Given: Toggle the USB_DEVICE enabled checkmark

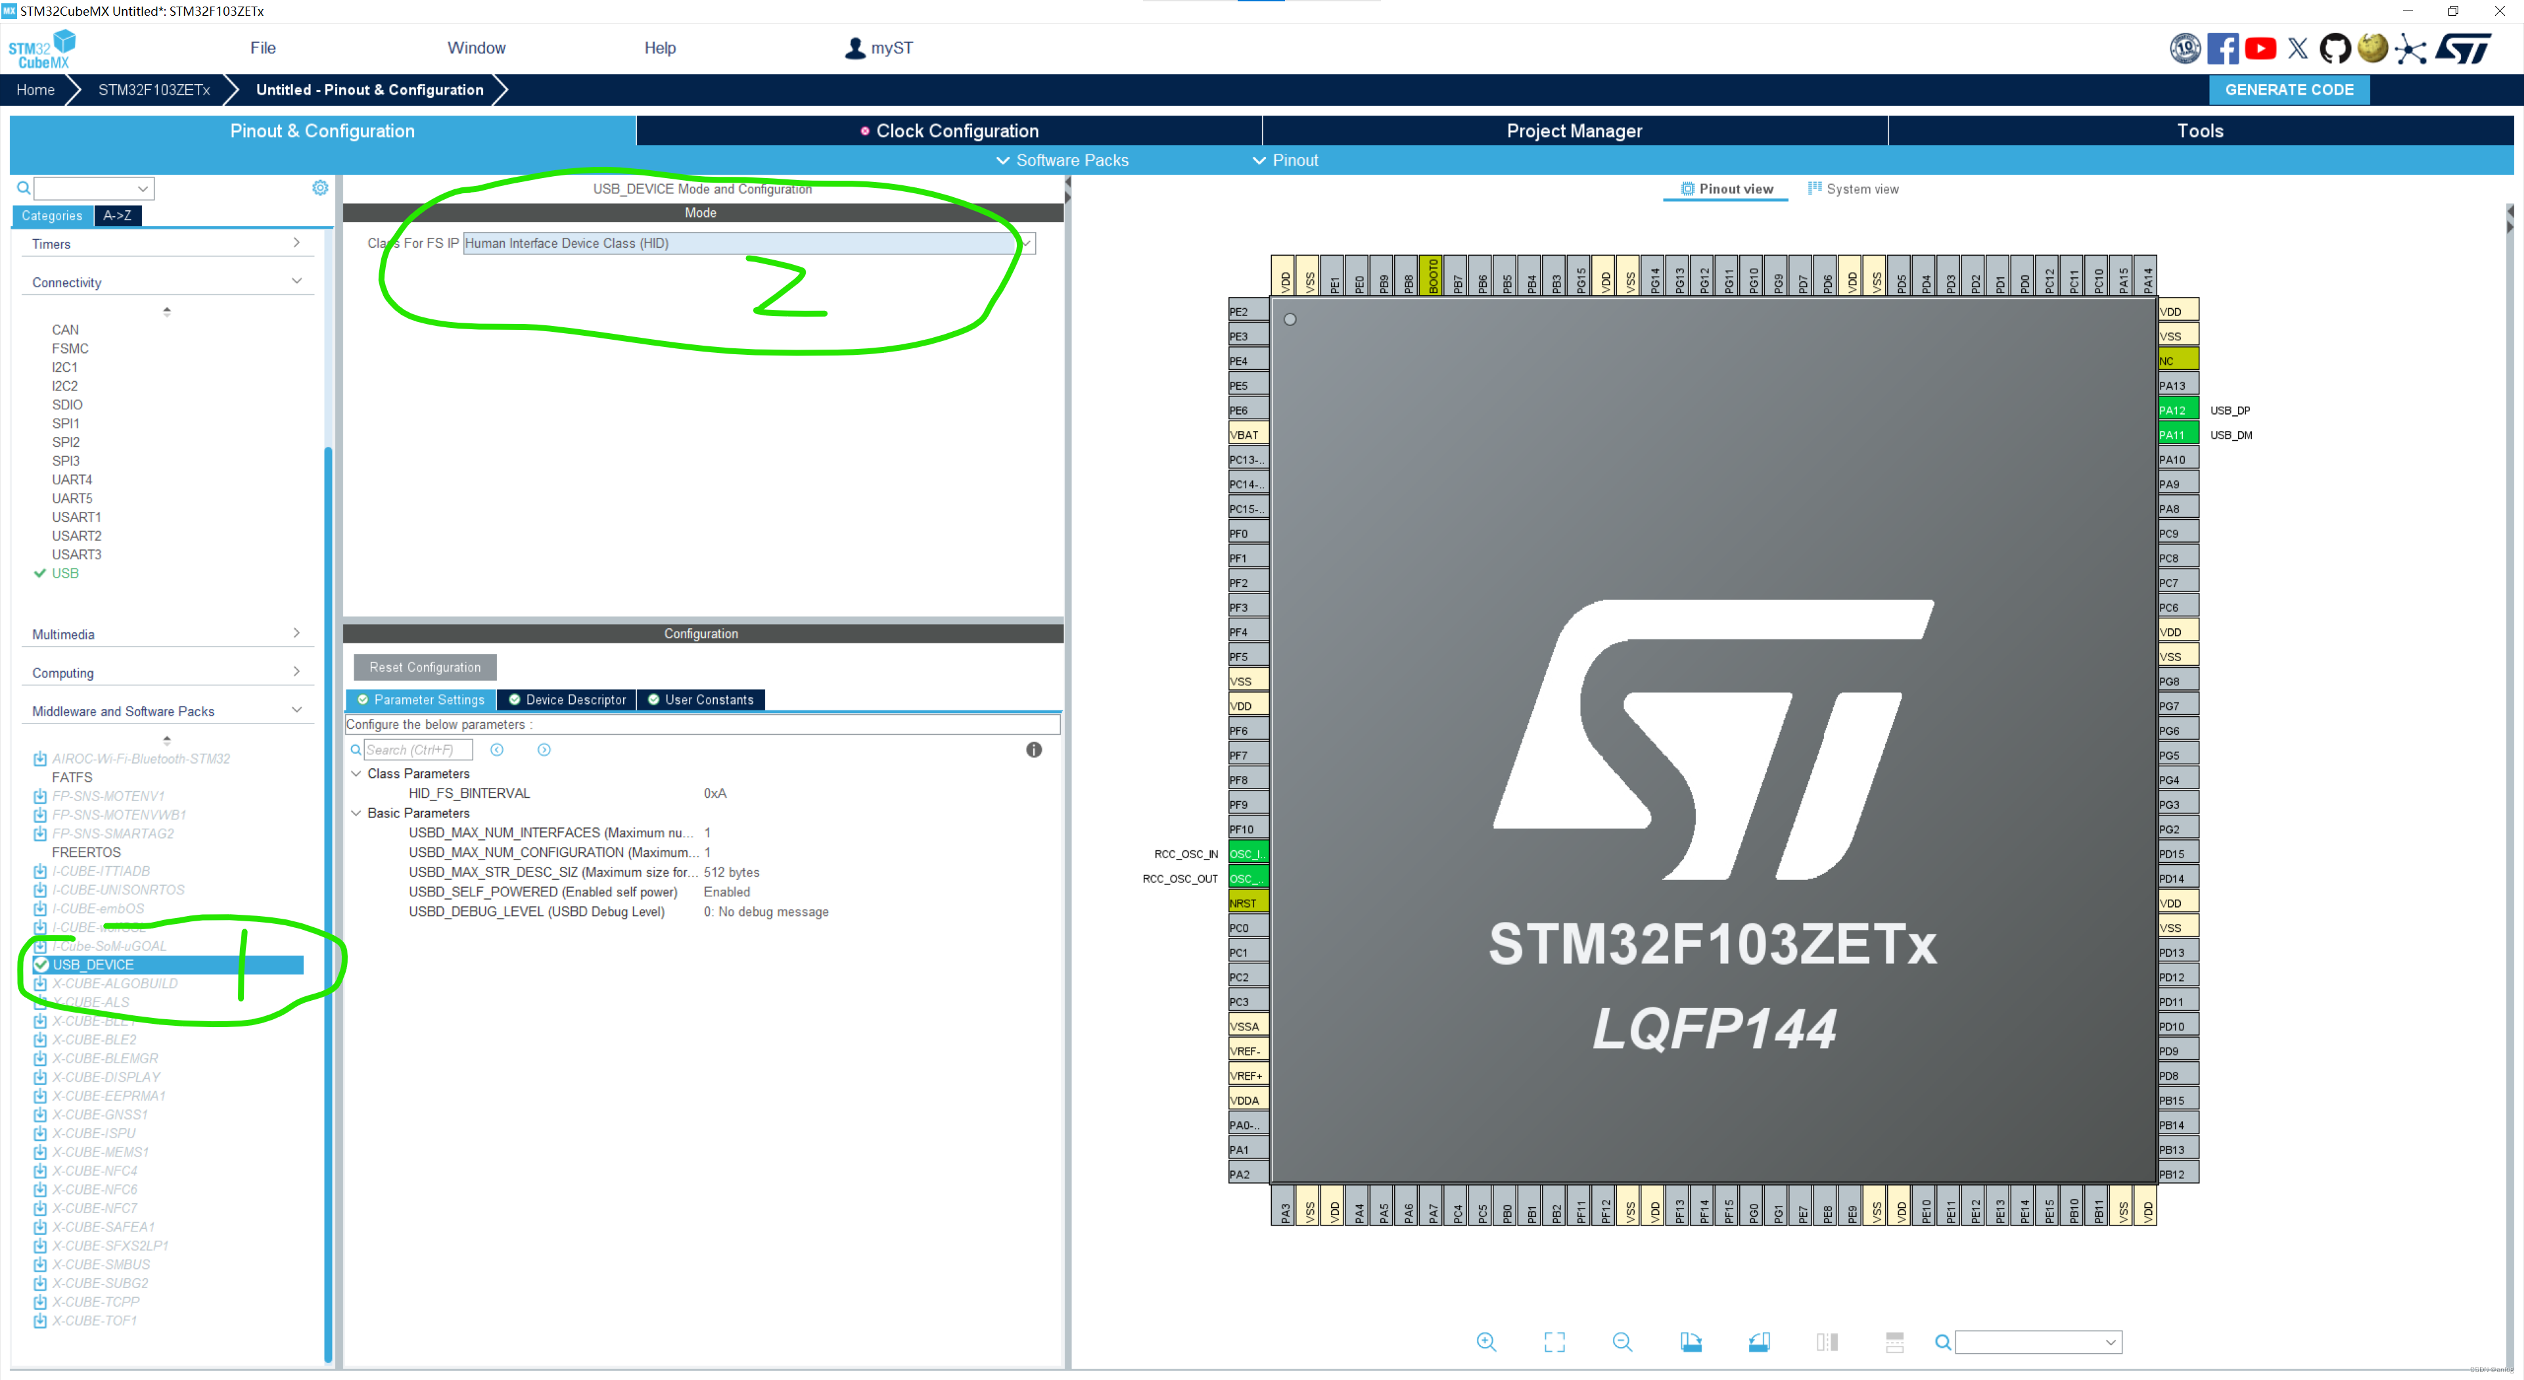Looking at the screenshot, I should point(41,965).
